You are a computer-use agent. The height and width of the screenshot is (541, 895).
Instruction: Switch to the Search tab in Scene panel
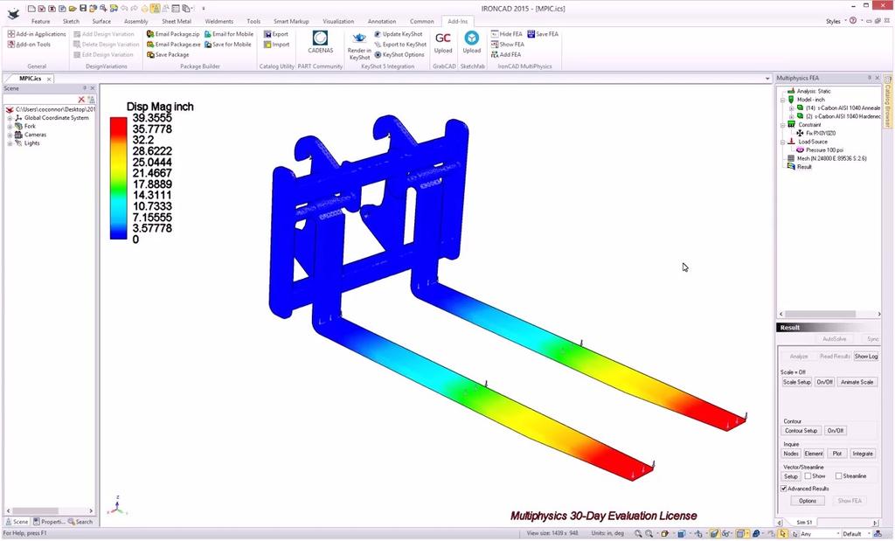(80, 522)
